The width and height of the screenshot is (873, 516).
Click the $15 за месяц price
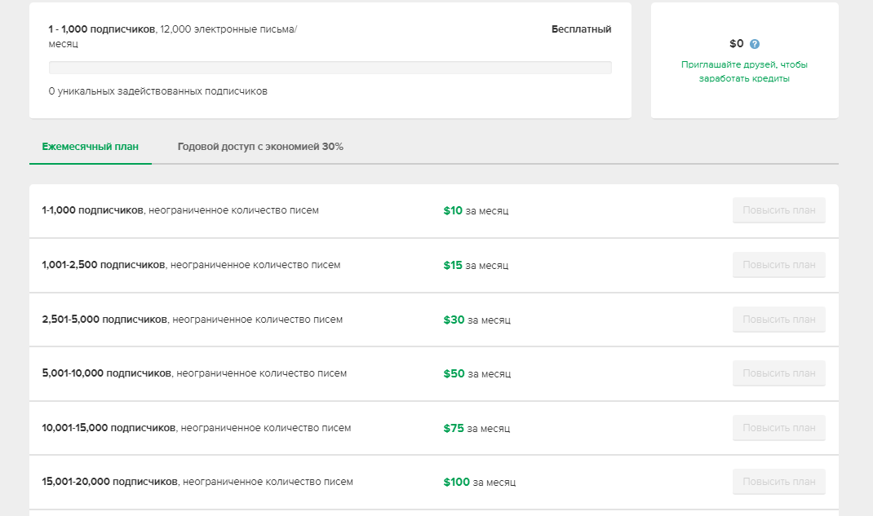point(476,265)
